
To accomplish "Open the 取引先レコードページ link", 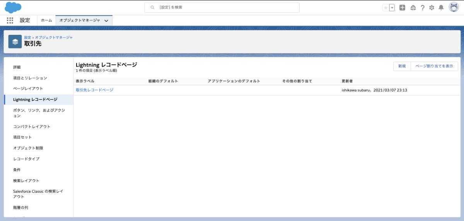I will 95,90.
